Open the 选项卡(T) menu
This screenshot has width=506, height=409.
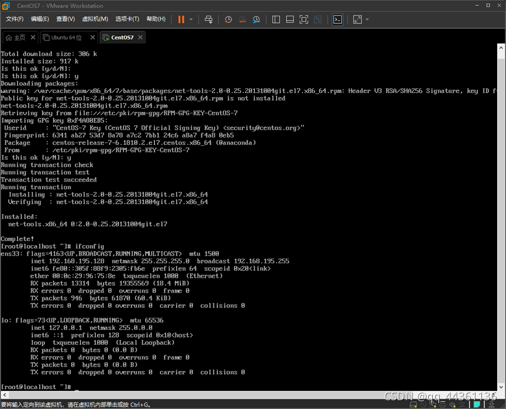pos(127,19)
